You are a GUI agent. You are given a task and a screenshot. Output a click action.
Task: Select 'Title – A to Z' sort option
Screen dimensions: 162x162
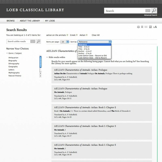[94, 47]
